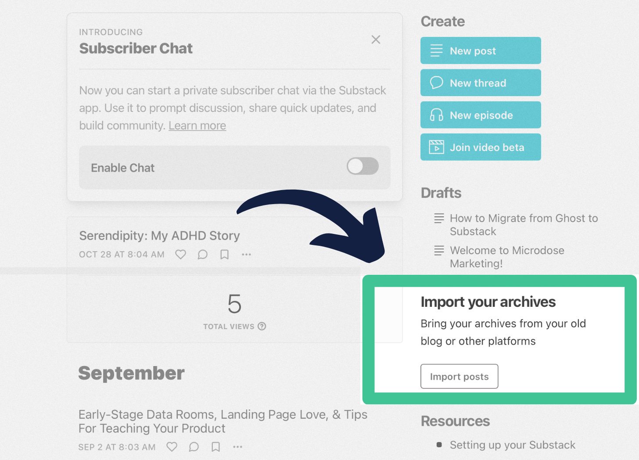Create a New episode
639x460 pixels.
coord(480,115)
